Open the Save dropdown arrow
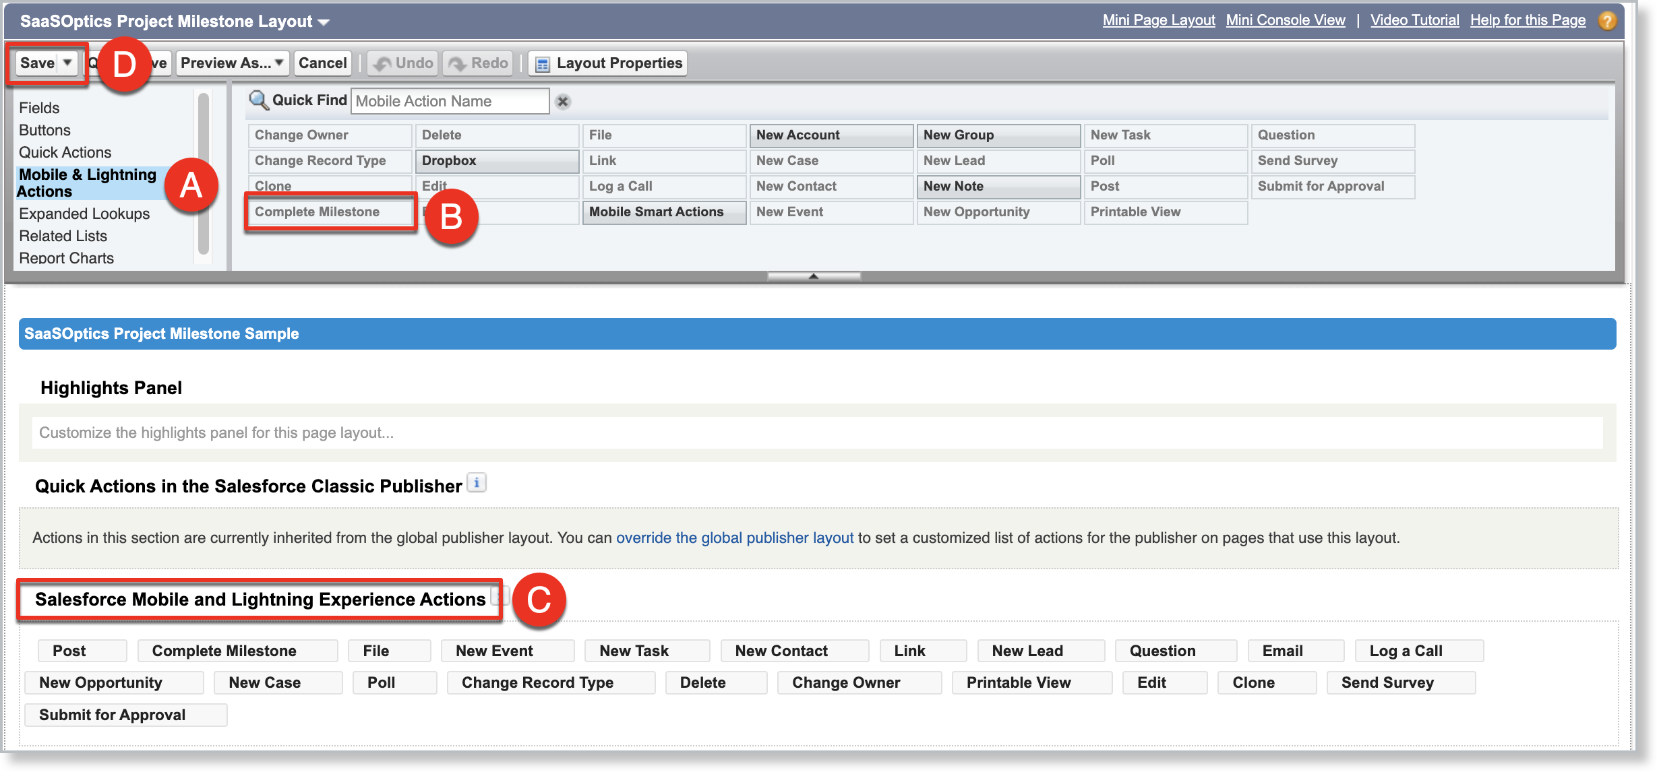 [67, 63]
